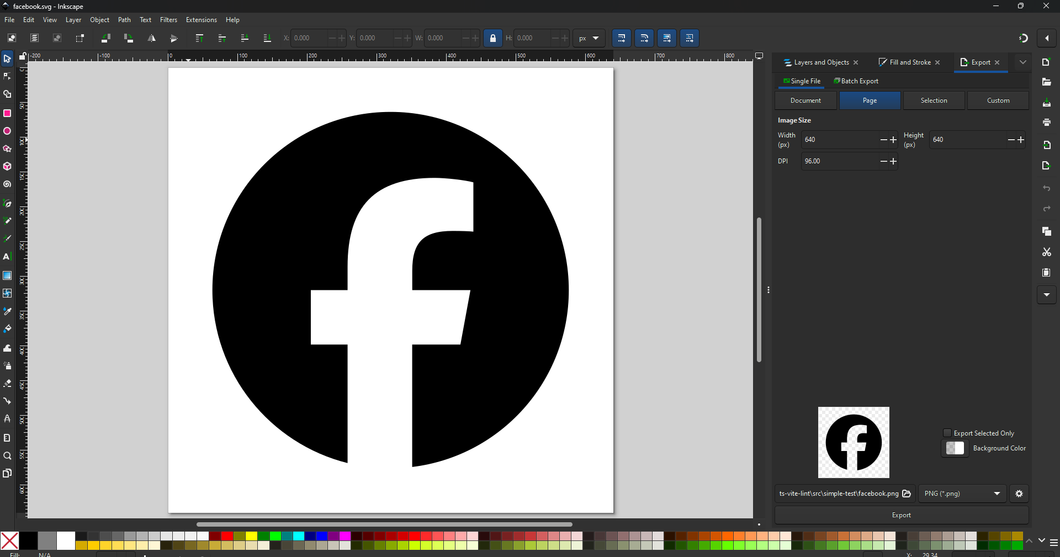
Task: Decrease the export DPI value
Action: (x=884, y=162)
